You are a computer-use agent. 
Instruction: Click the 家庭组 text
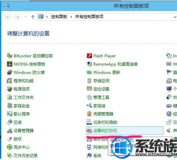[99, 106]
